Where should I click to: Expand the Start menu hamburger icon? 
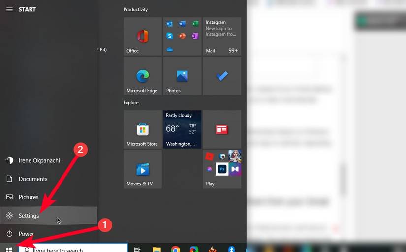[9, 9]
